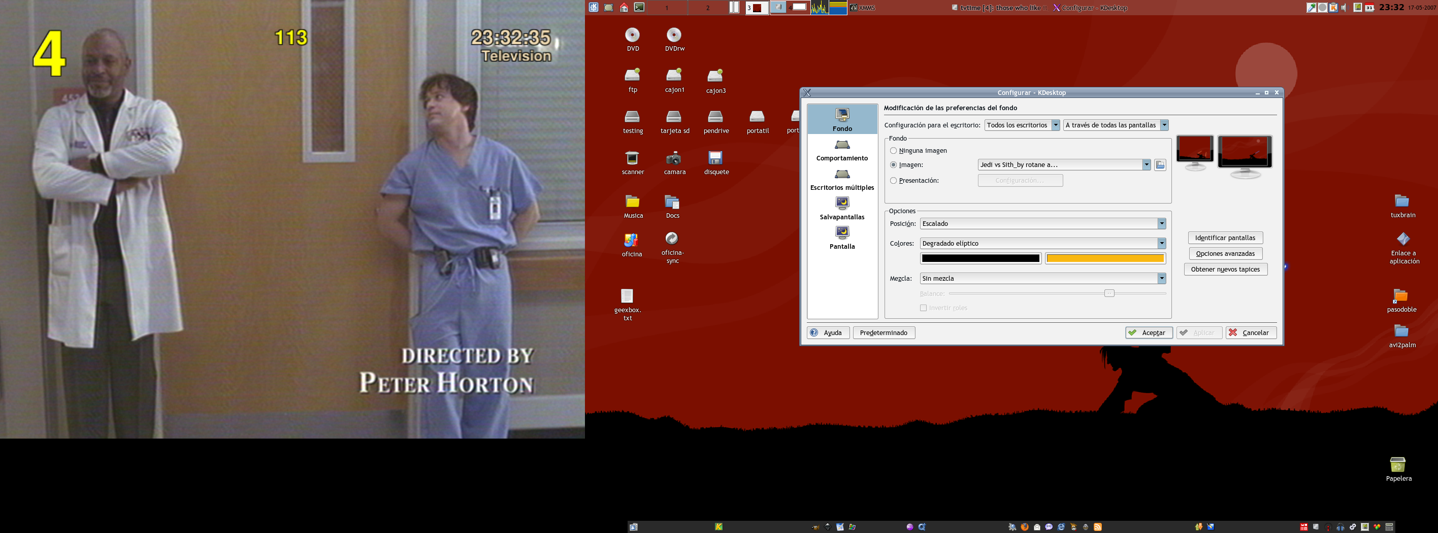The height and width of the screenshot is (533, 1438).
Task: Launch Firefox from the bottom panel
Action: [1024, 526]
